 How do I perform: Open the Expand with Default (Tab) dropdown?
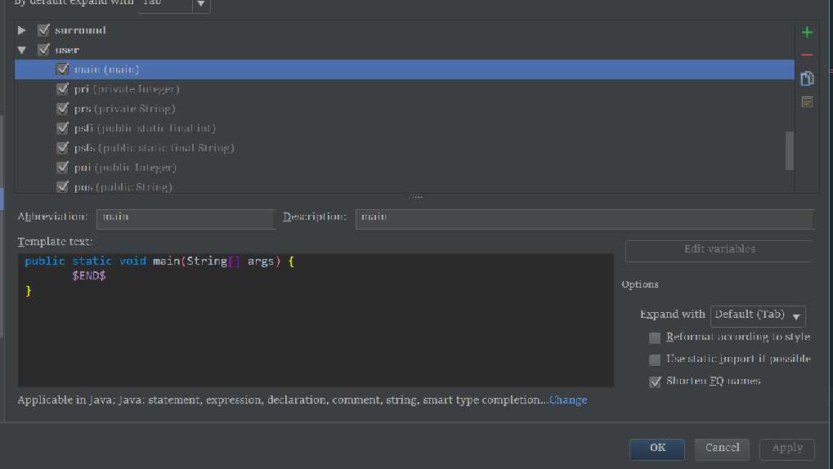758,316
